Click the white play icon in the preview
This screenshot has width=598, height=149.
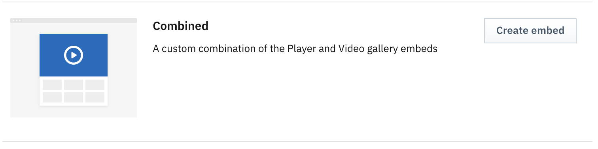(74, 55)
